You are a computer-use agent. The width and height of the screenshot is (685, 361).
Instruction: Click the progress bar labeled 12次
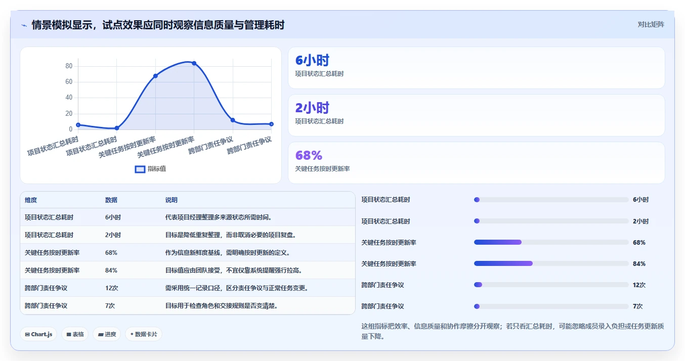pos(551,285)
